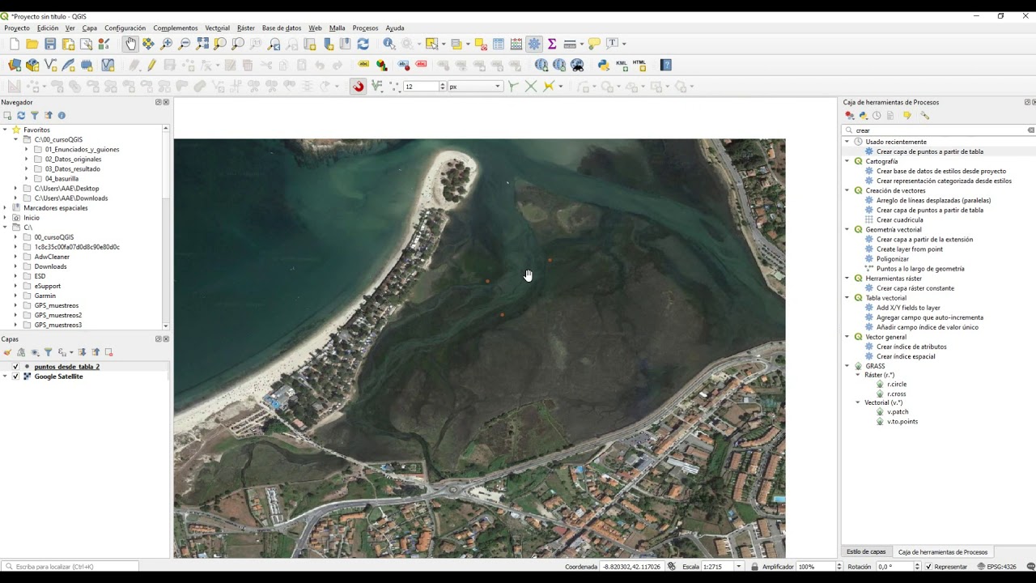Click the Coordenada input field
This screenshot has height=583, width=1036.
631,567
